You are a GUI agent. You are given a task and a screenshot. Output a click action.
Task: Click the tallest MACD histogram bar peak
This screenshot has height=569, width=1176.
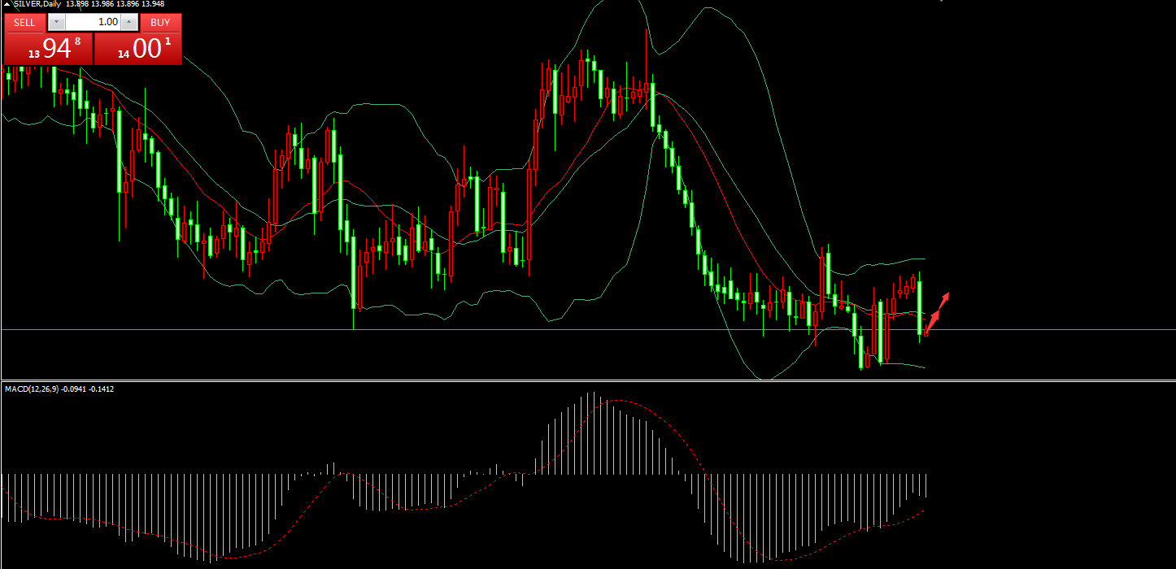[x=591, y=394]
